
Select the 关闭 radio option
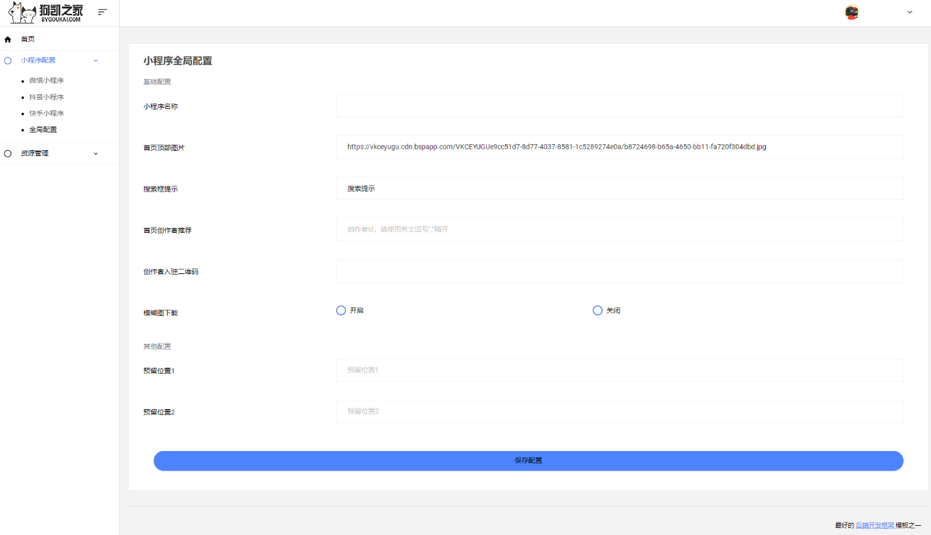click(598, 310)
